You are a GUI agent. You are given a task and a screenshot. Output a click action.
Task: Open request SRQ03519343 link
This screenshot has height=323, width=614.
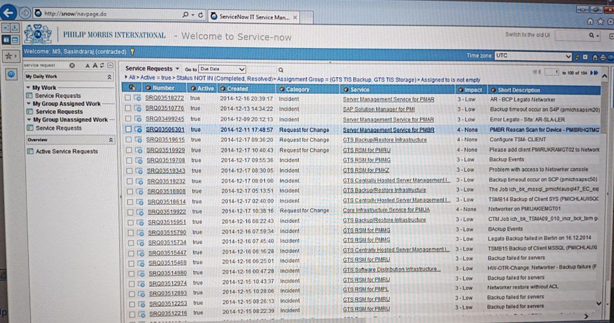[x=166, y=171]
